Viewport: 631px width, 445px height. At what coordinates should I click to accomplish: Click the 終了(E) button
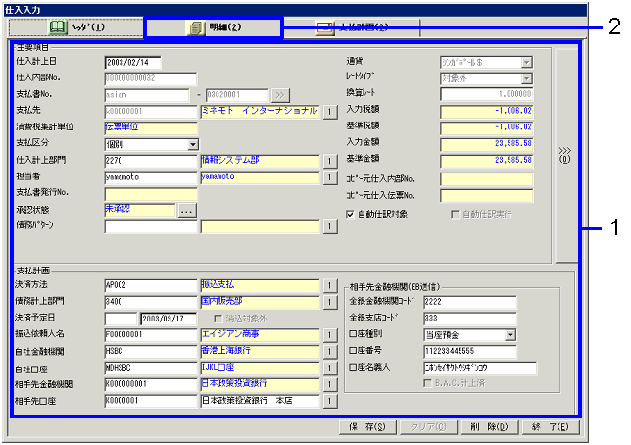[x=551, y=427]
